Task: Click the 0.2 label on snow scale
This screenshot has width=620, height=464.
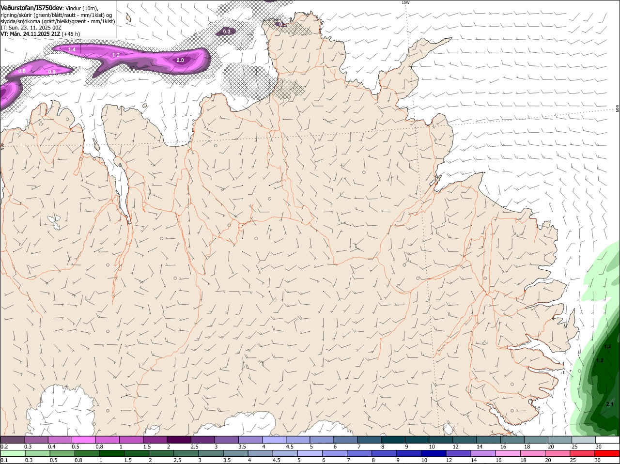Action: pyautogui.click(x=4, y=447)
